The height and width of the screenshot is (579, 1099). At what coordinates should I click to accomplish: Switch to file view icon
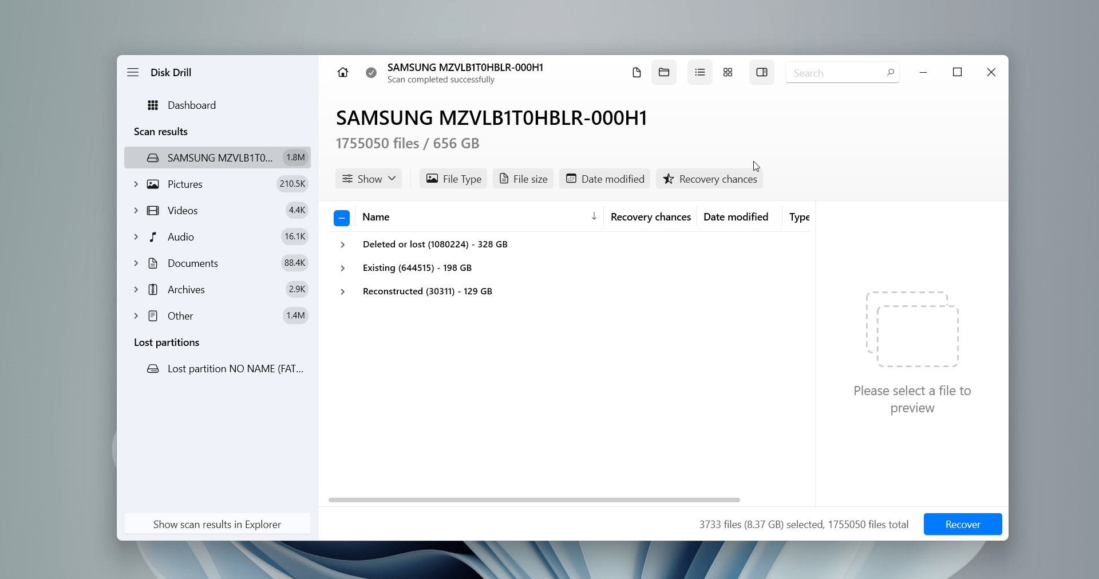point(636,73)
